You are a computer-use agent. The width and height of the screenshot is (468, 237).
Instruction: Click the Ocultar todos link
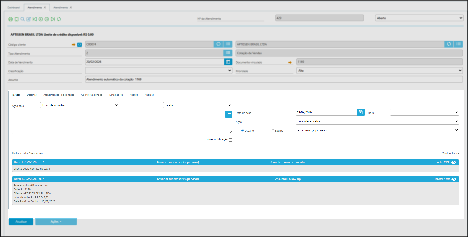(x=450, y=153)
